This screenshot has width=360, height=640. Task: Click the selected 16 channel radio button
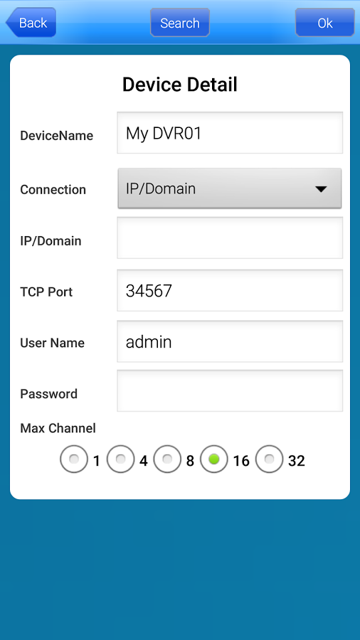tap(214, 459)
